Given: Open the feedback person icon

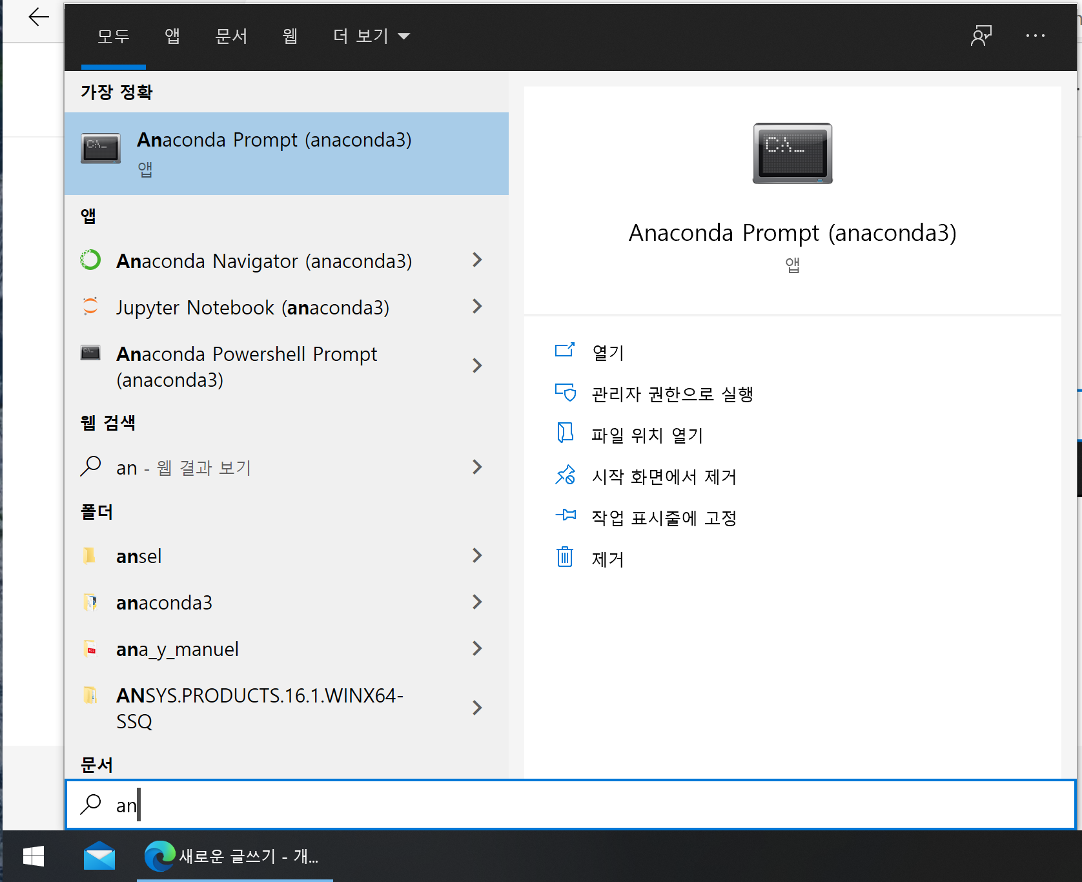Looking at the screenshot, I should click(981, 36).
